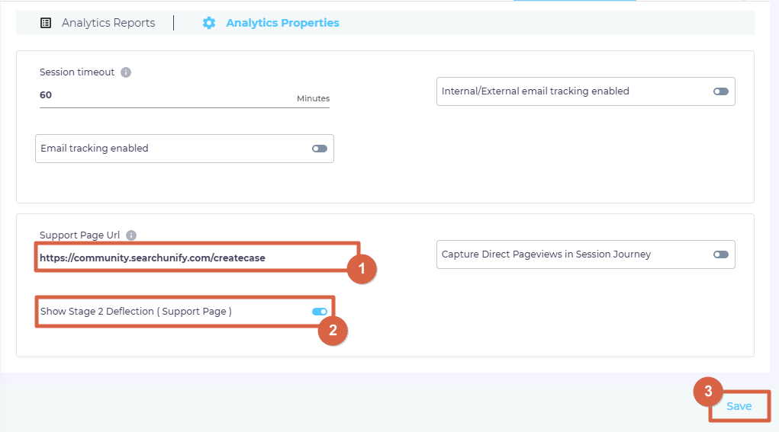The width and height of the screenshot is (779, 432).
Task: Click the Minutes unit label
Action: [x=313, y=99]
